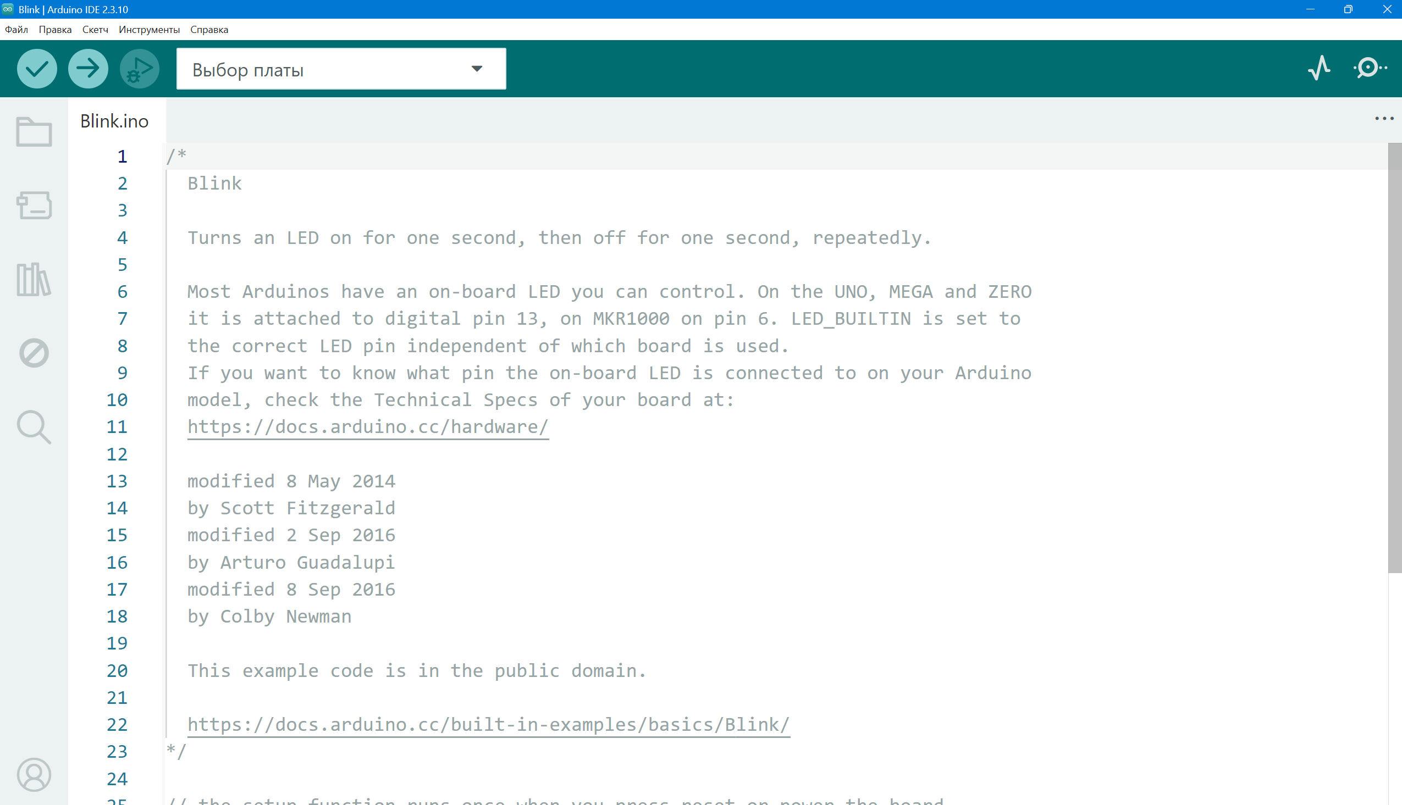
Task: Click 'This example code is in the public domain.'
Action: (417, 670)
